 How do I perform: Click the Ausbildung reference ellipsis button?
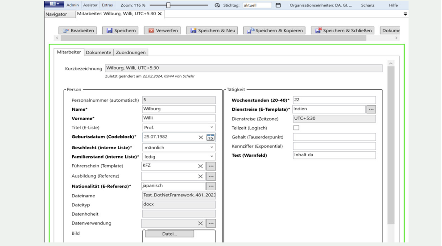click(x=211, y=176)
